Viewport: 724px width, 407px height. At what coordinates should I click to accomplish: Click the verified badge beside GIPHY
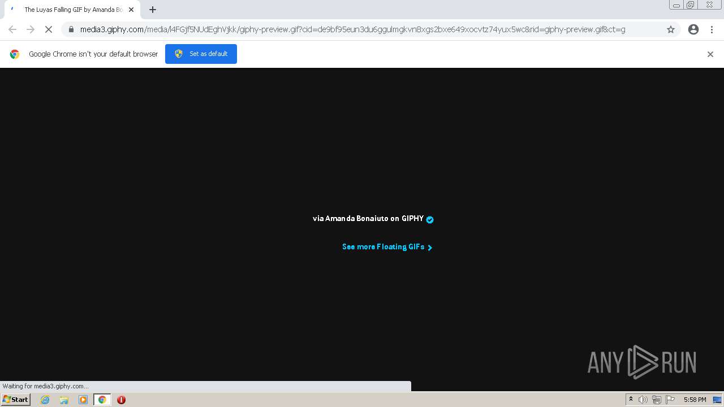pos(430,219)
